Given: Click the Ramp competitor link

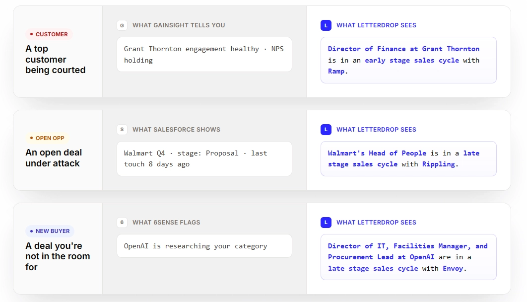Looking at the screenshot, I should [x=336, y=72].
